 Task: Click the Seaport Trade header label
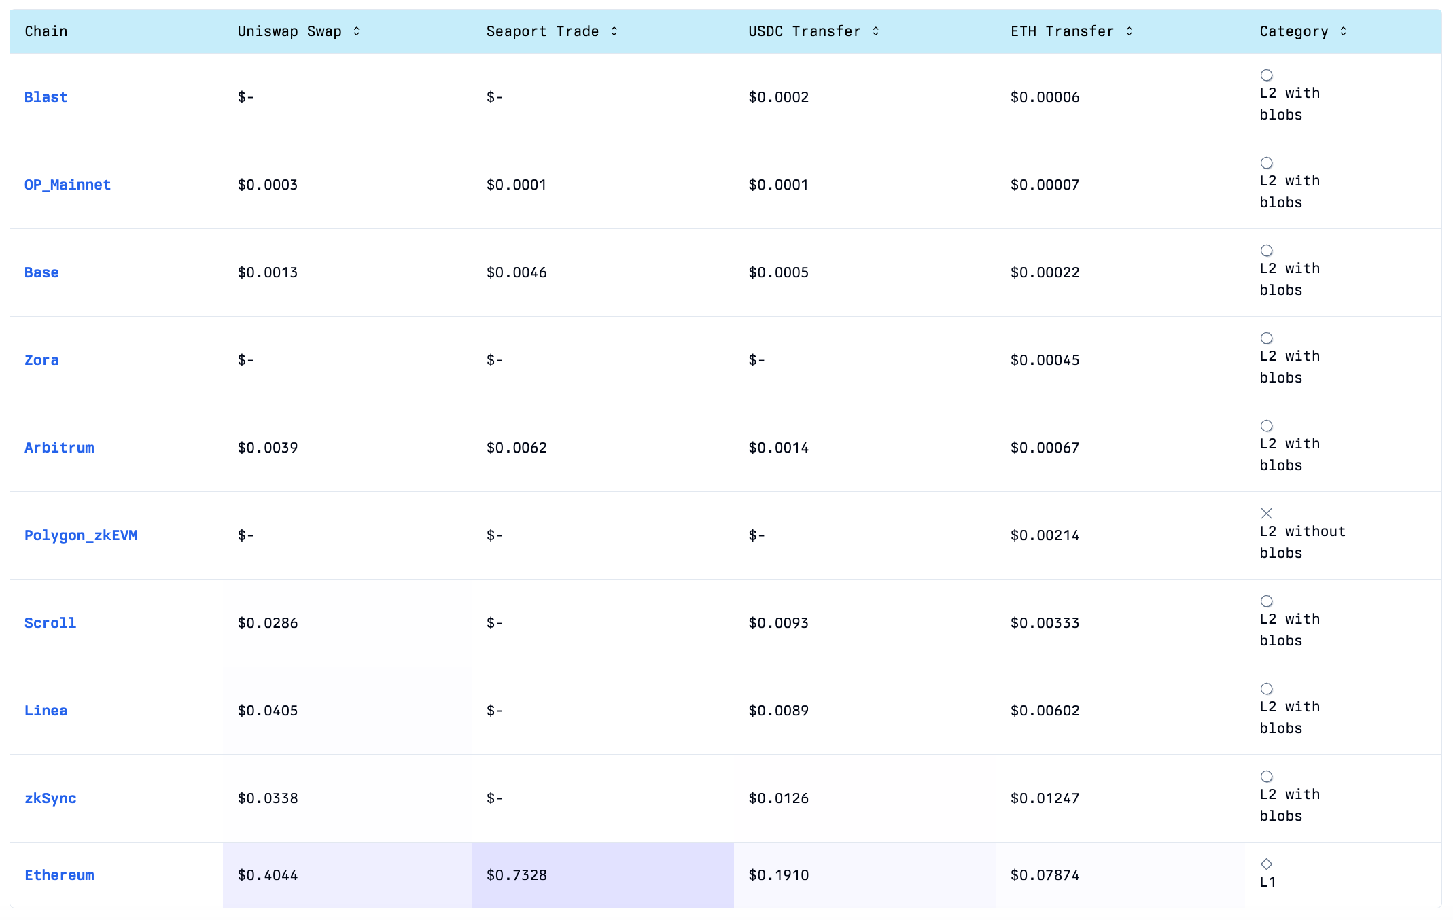point(542,31)
